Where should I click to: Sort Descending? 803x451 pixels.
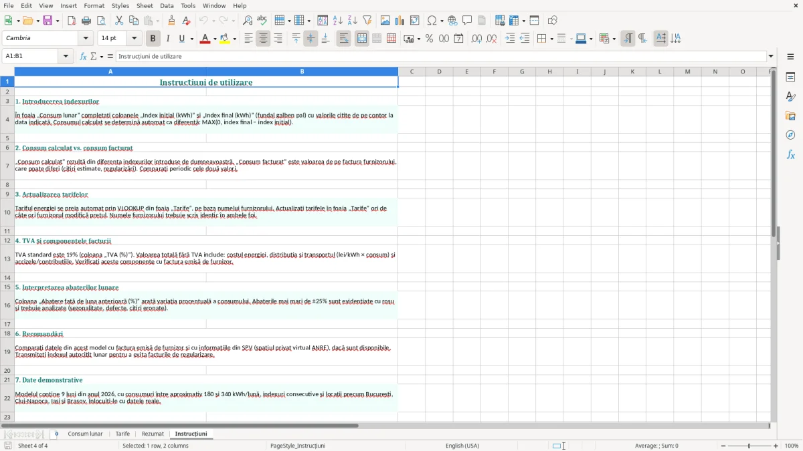pos(353,21)
